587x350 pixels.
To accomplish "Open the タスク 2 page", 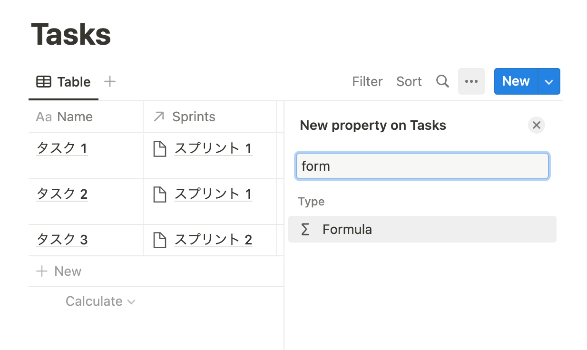I will coord(62,194).
